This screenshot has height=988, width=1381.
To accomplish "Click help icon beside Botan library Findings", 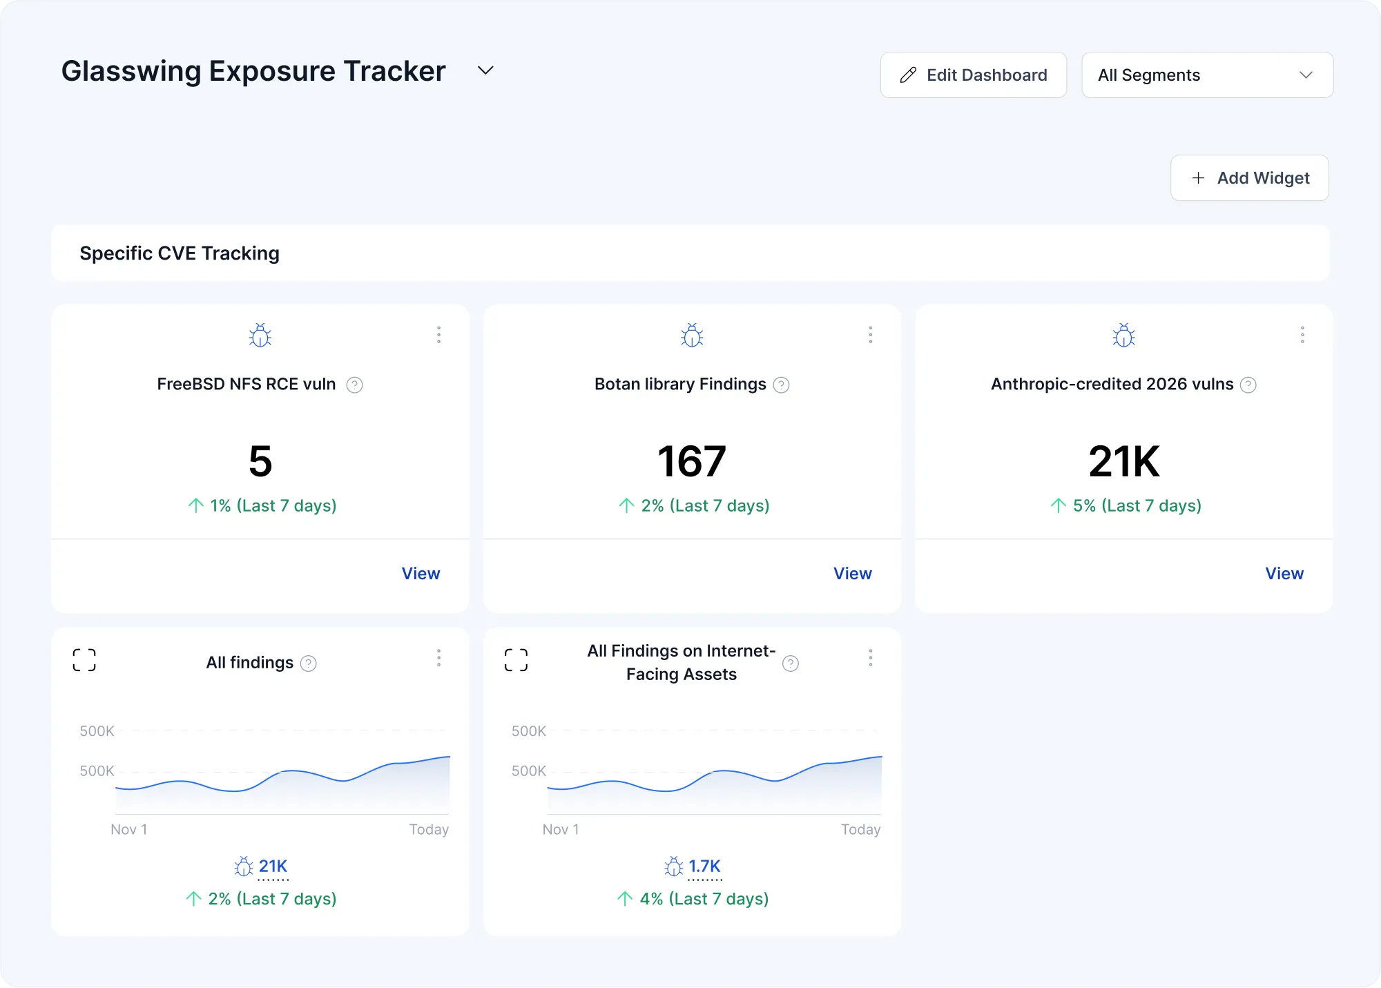I will 781,385.
